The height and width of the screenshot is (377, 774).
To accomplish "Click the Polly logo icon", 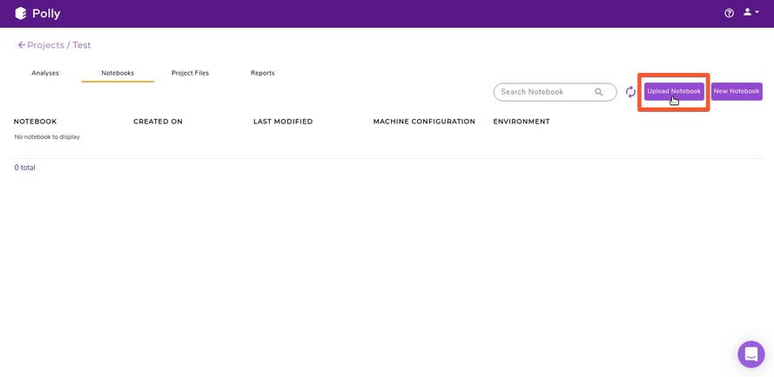I will click(x=20, y=13).
